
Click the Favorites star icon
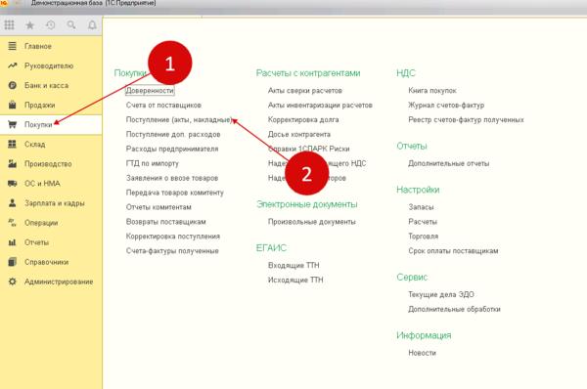(x=29, y=25)
